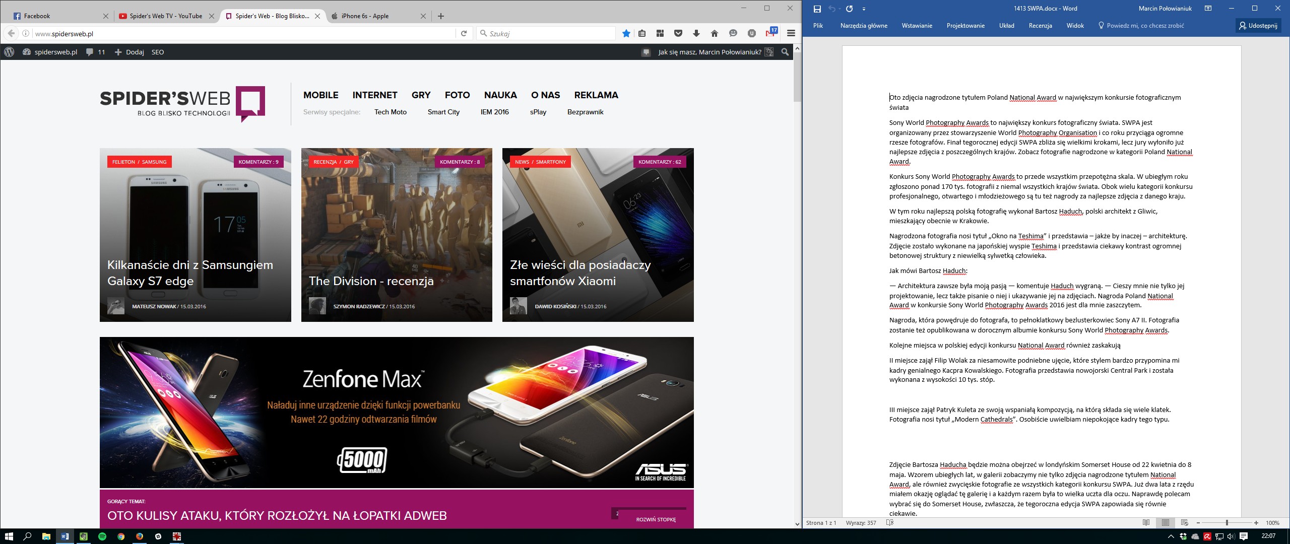Click the Redo/Repeat icon in Word
Viewport: 1290px width, 544px height.
[x=849, y=9]
